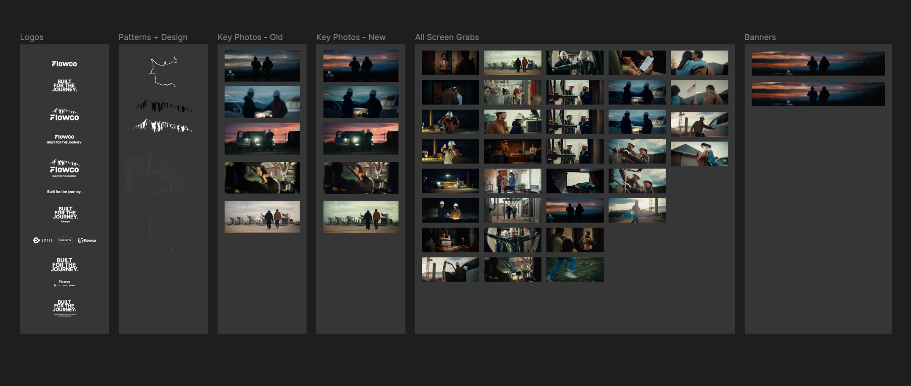Select stacked BUILT FOR THE JOURNEY logo without subtext
Image resolution: width=911 pixels, height=386 pixels.
point(64,85)
